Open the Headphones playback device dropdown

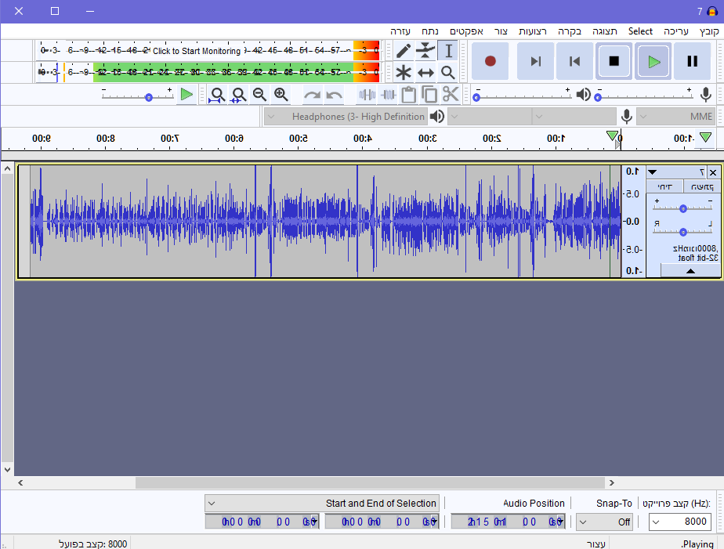(345, 117)
